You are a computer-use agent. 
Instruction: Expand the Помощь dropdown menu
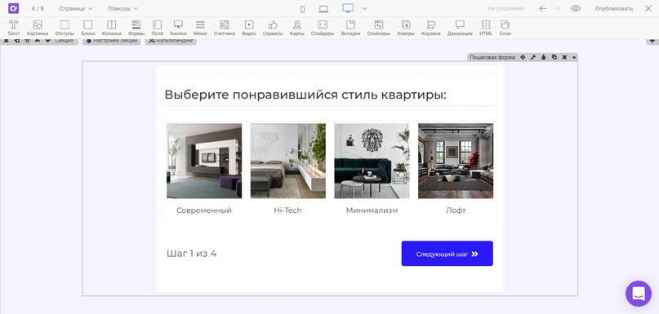pos(122,8)
